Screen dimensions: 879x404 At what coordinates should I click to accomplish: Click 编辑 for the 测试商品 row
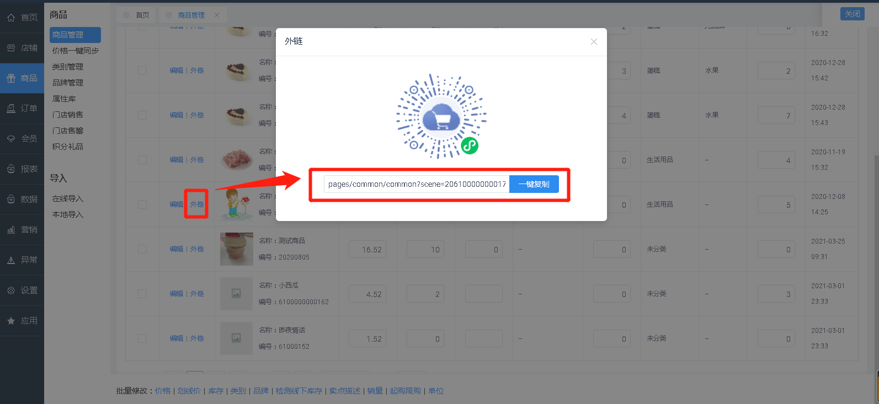pos(177,249)
